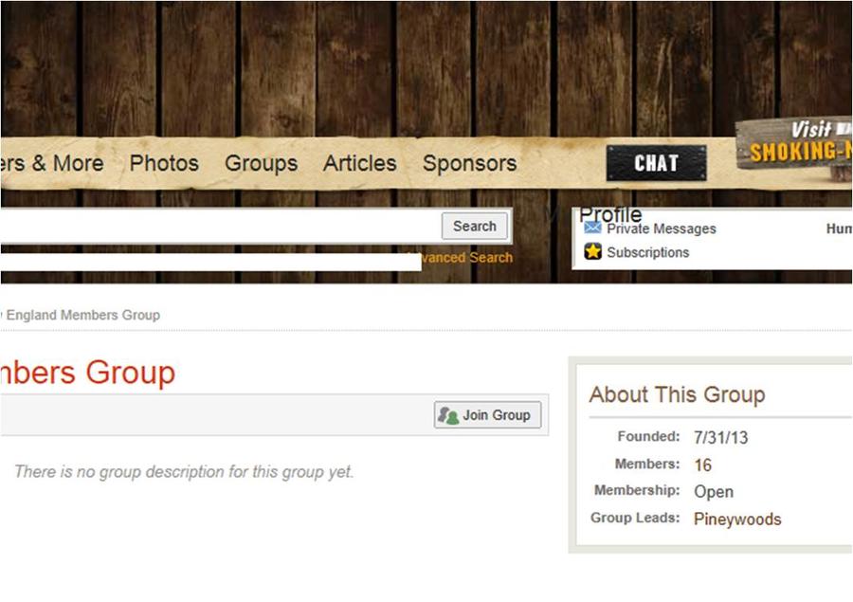Click the Profile heading link
This screenshot has height=602, width=853.
pyautogui.click(x=610, y=214)
